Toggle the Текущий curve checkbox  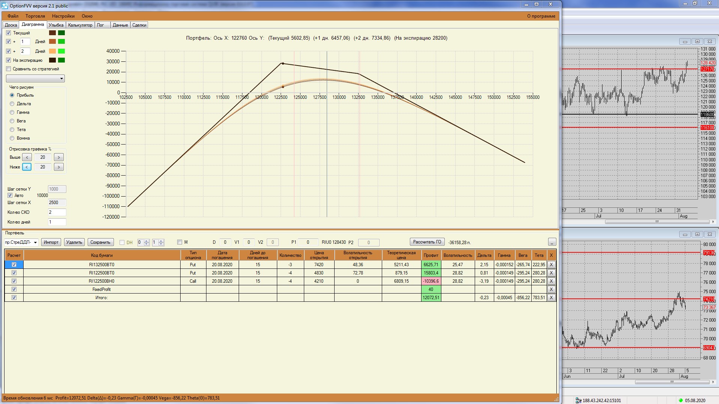point(9,33)
